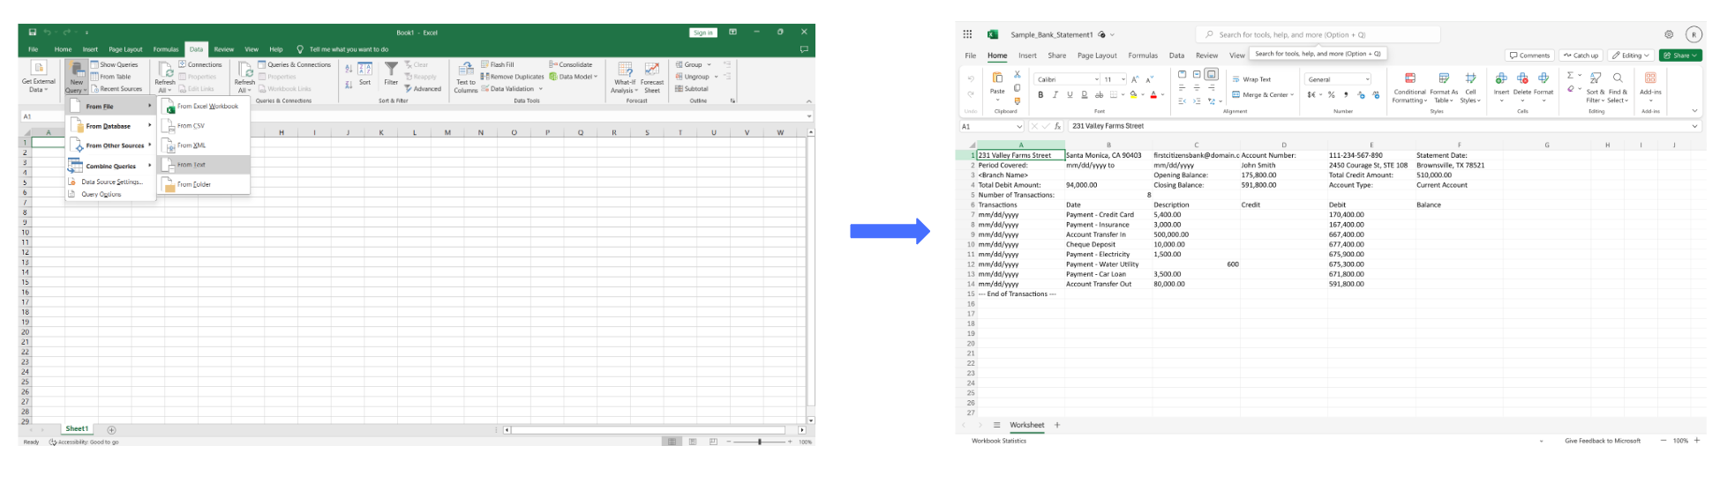
Task: Open the Formulas tab in desktop Excel
Action: coord(165,49)
